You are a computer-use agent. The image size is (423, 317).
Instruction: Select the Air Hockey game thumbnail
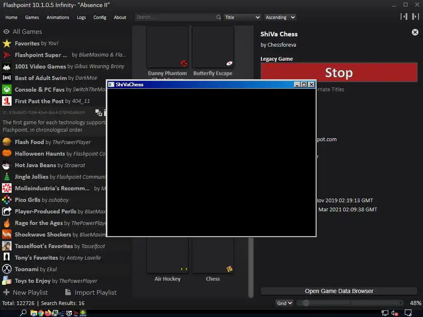click(167, 255)
